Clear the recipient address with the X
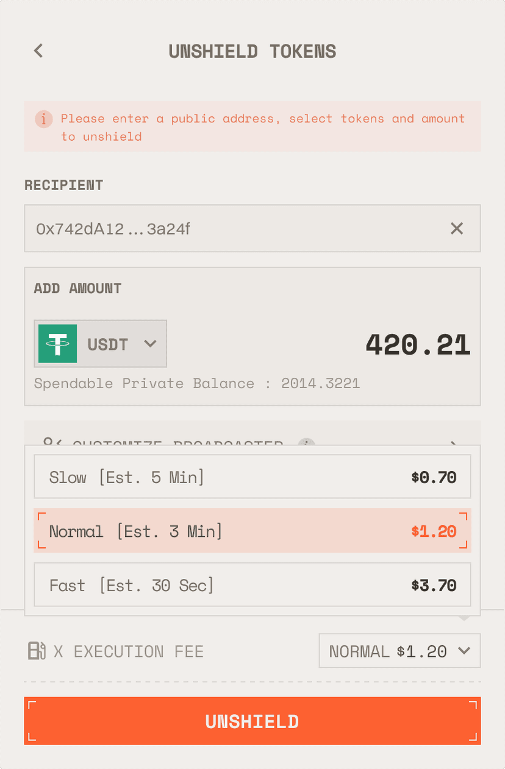Image resolution: width=505 pixels, height=769 pixels. point(457,229)
